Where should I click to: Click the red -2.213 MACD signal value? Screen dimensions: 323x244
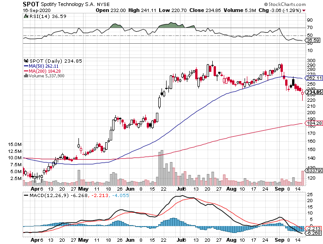point(100,195)
